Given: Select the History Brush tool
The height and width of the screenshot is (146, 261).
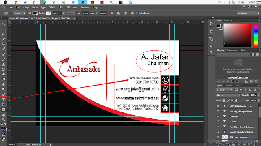Looking at the screenshot, I should [x=4, y=69].
